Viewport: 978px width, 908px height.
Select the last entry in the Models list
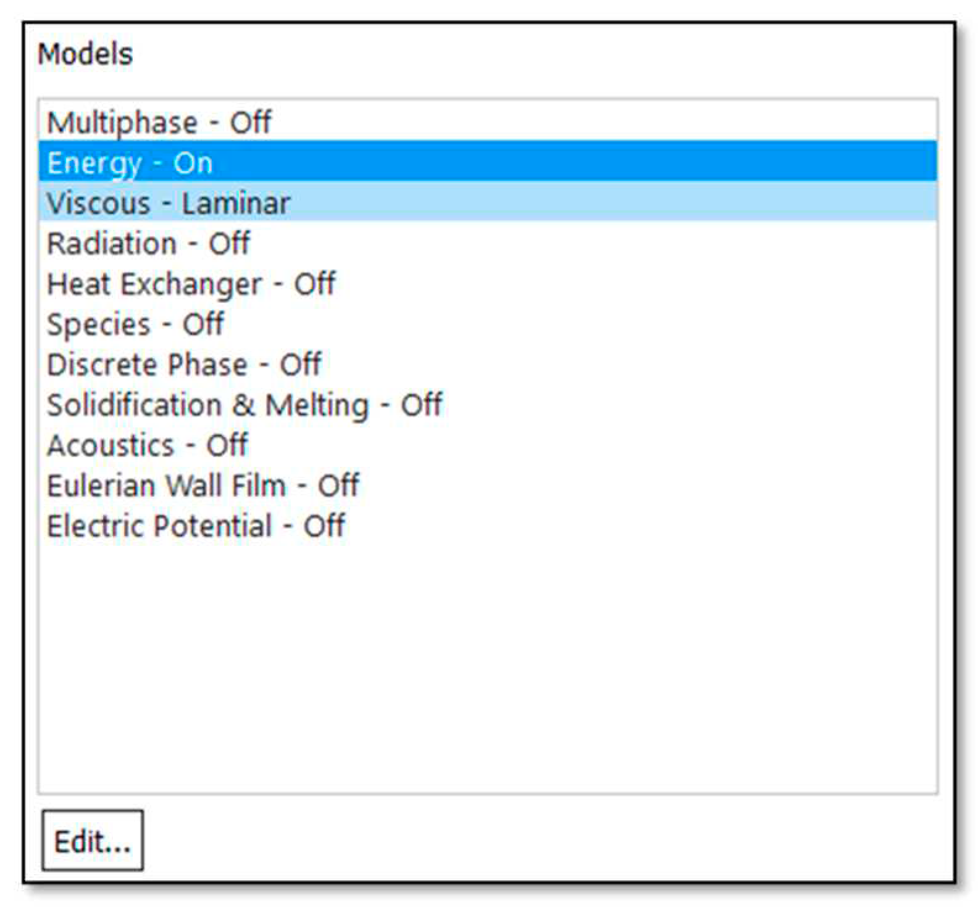196,526
